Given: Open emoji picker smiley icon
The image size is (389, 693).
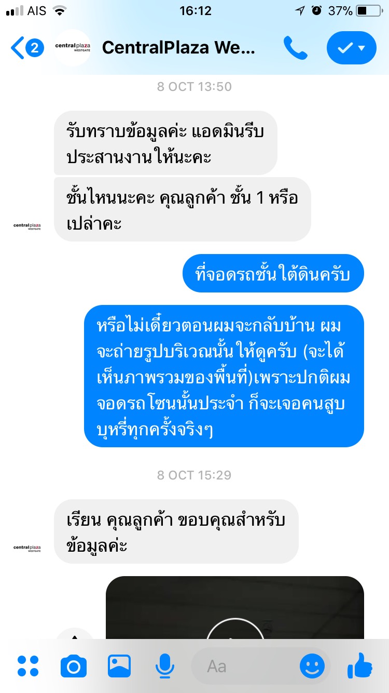Looking at the screenshot, I should (x=312, y=666).
